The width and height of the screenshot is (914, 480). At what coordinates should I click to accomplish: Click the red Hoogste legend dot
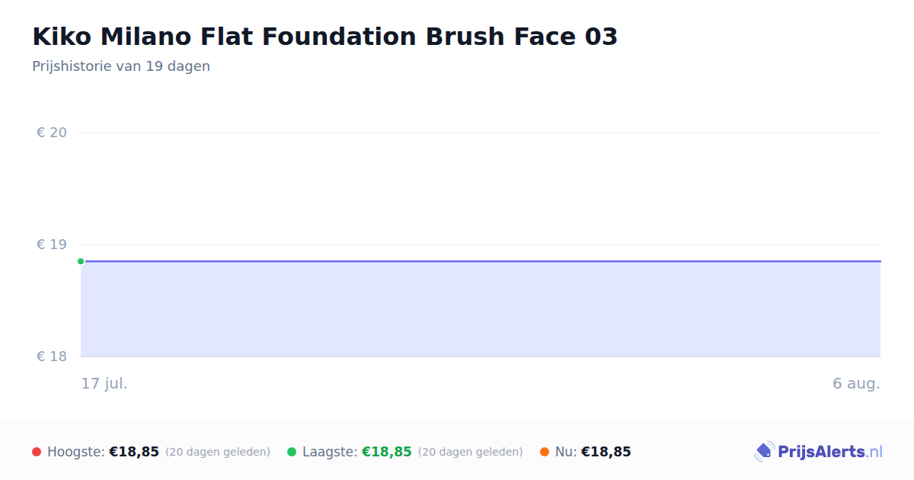(x=37, y=452)
